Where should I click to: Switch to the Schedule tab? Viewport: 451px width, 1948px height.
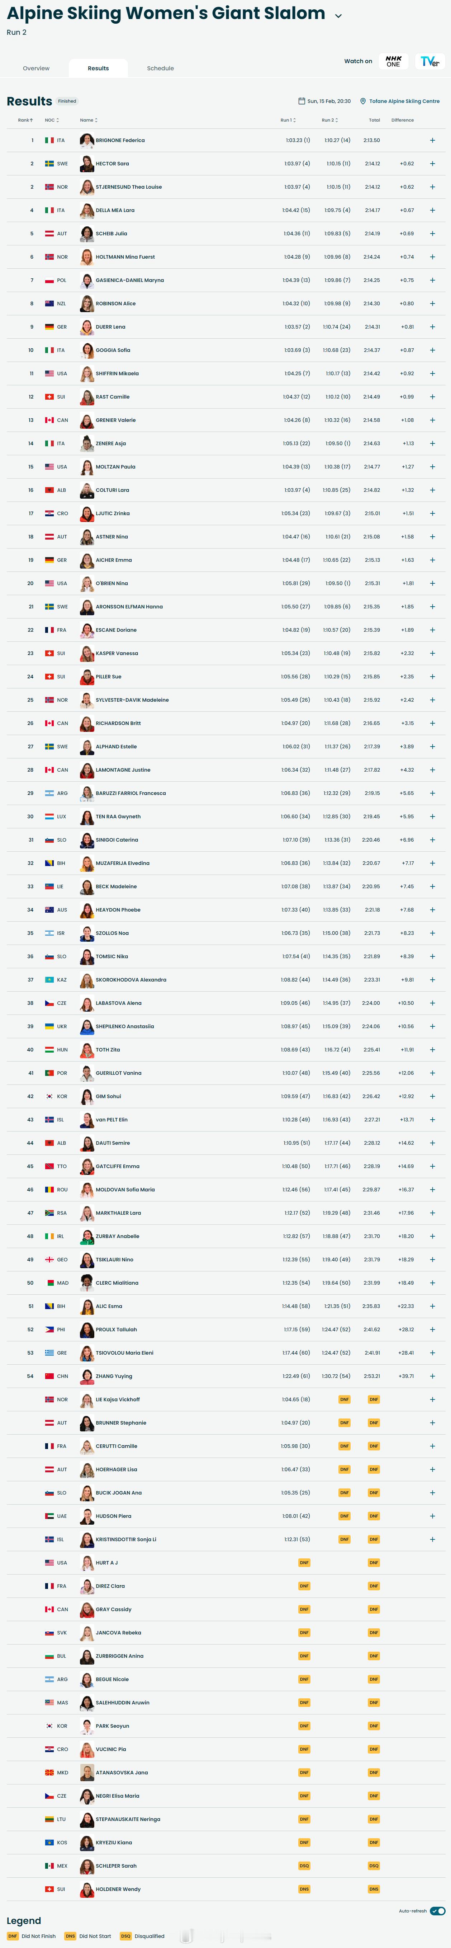160,68
